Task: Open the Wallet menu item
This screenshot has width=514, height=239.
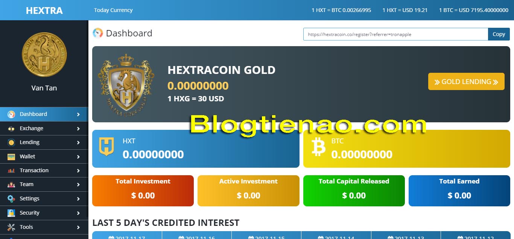Action: [x=44, y=156]
